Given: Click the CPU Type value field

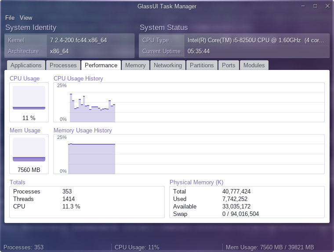Looking at the screenshot, I should click(257, 40).
